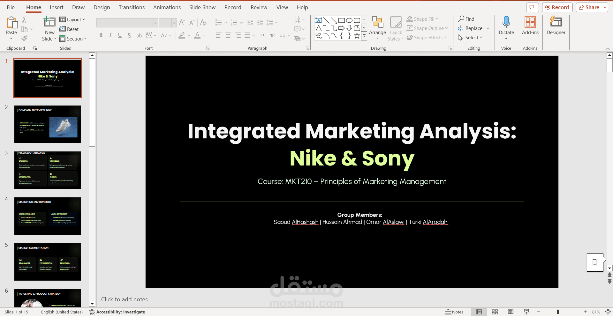Switch to Slide Sorter view
Image resolution: width=613 pixels, height=316 pixels.
(x=495, y=312)
